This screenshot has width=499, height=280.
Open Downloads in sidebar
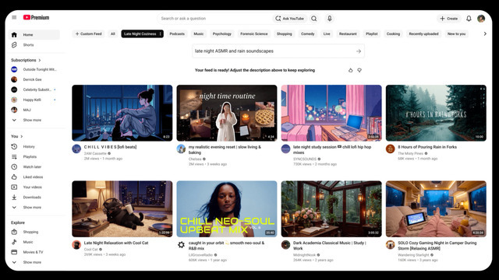click(34, 197)
